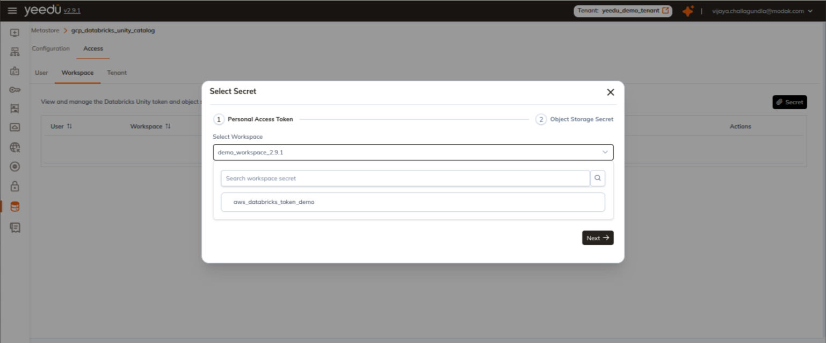Click the Next button in dialog

pos(597,238)
